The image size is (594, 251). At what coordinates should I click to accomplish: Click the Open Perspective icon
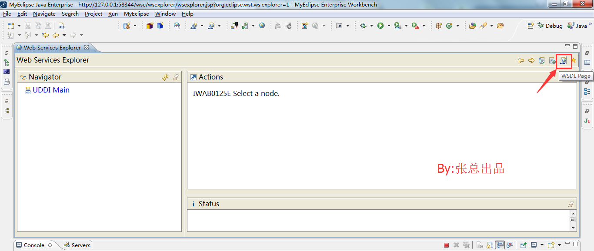[531, 26]
